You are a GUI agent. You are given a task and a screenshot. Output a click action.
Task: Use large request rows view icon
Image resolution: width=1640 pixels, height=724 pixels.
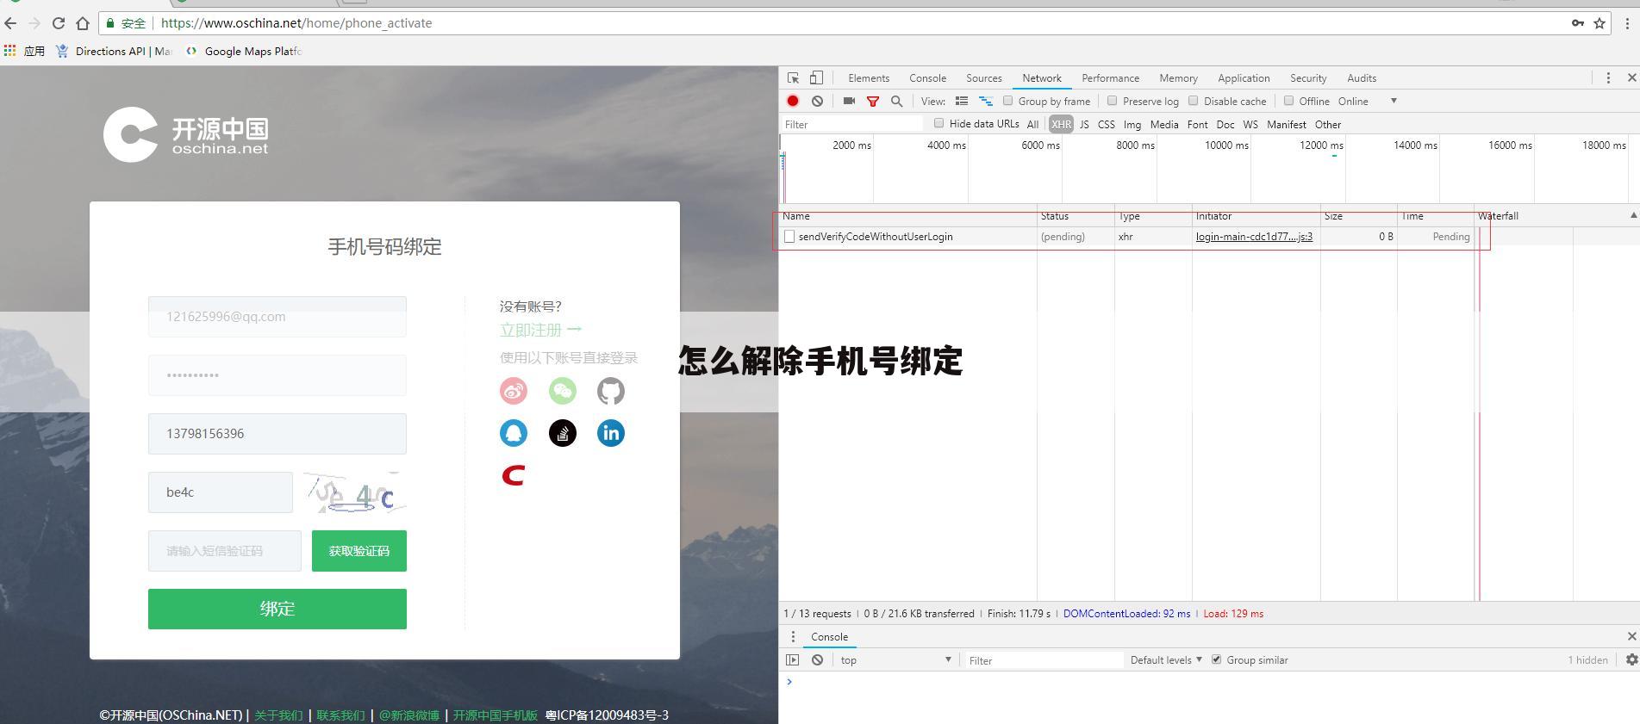coord(962,101)
